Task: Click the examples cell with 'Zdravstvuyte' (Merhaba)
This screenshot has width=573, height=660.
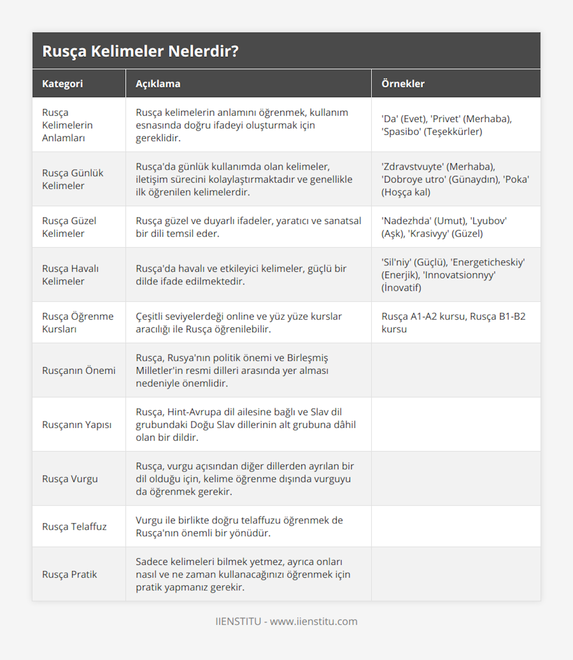Action: pyautogui.click(x=455, y=179)
